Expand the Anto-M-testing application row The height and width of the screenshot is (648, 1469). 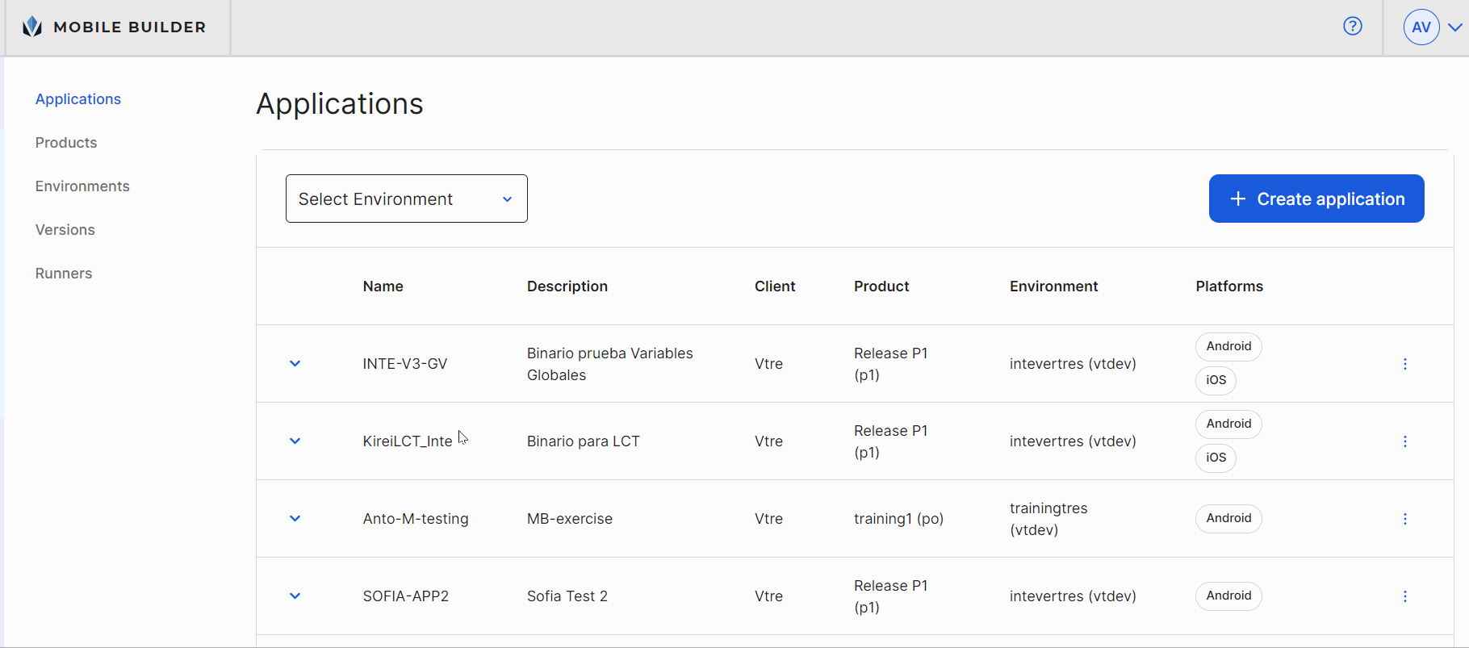coord(295,519)
